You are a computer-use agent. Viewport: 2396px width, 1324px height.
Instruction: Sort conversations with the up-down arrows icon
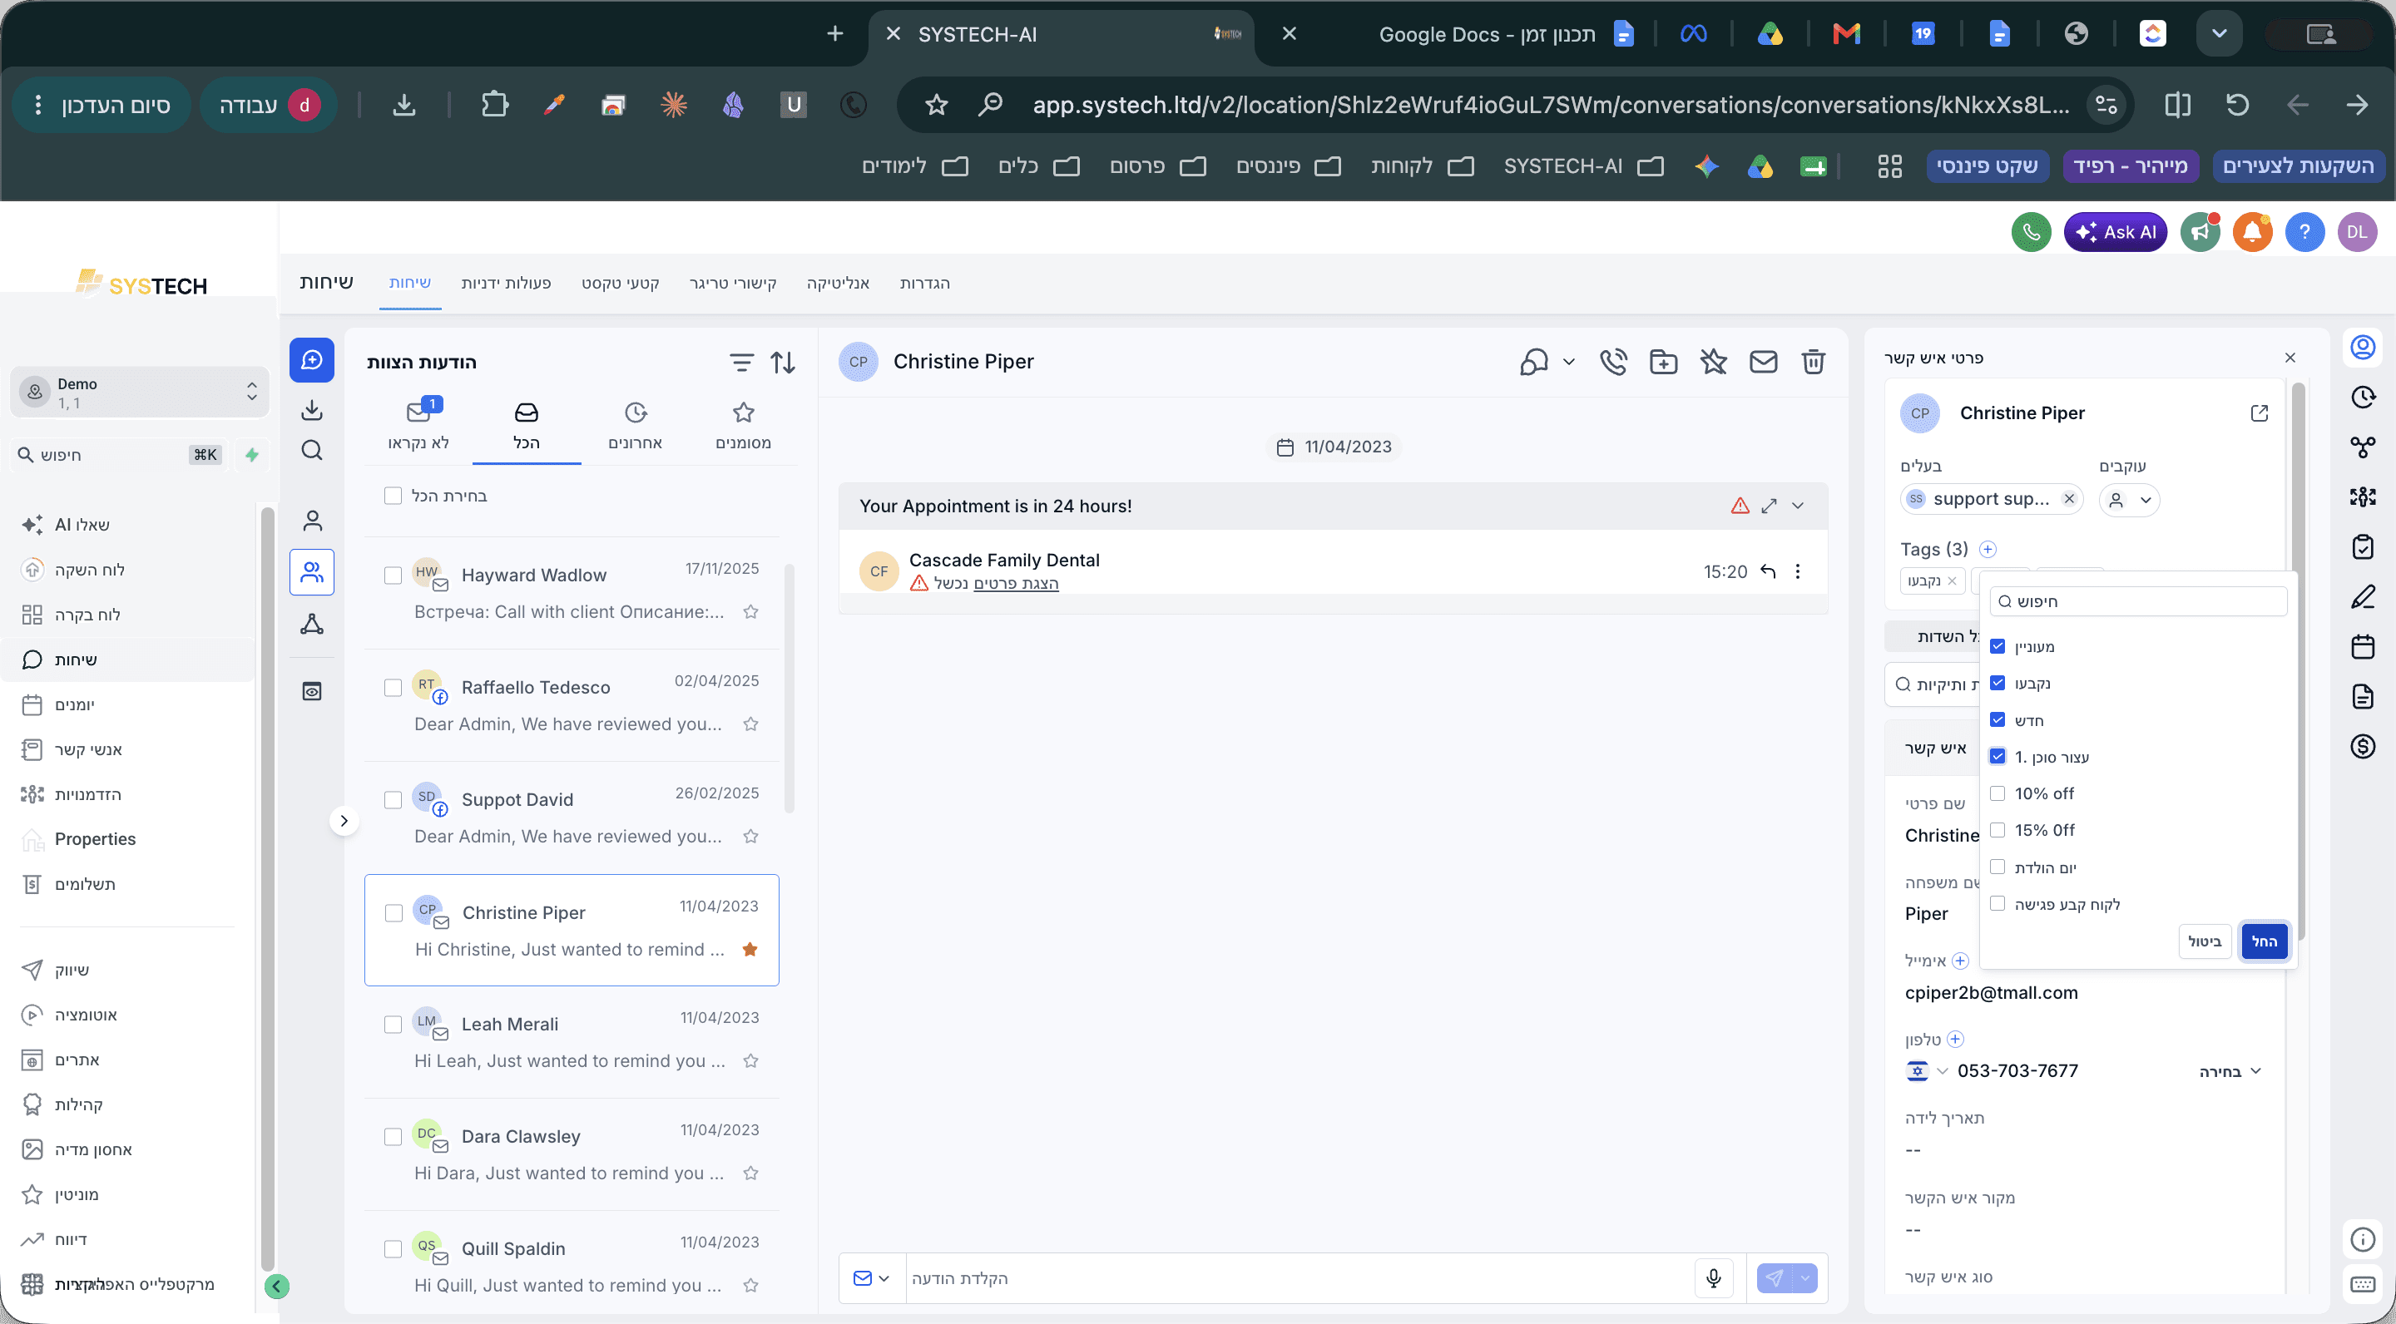point(783,363)
